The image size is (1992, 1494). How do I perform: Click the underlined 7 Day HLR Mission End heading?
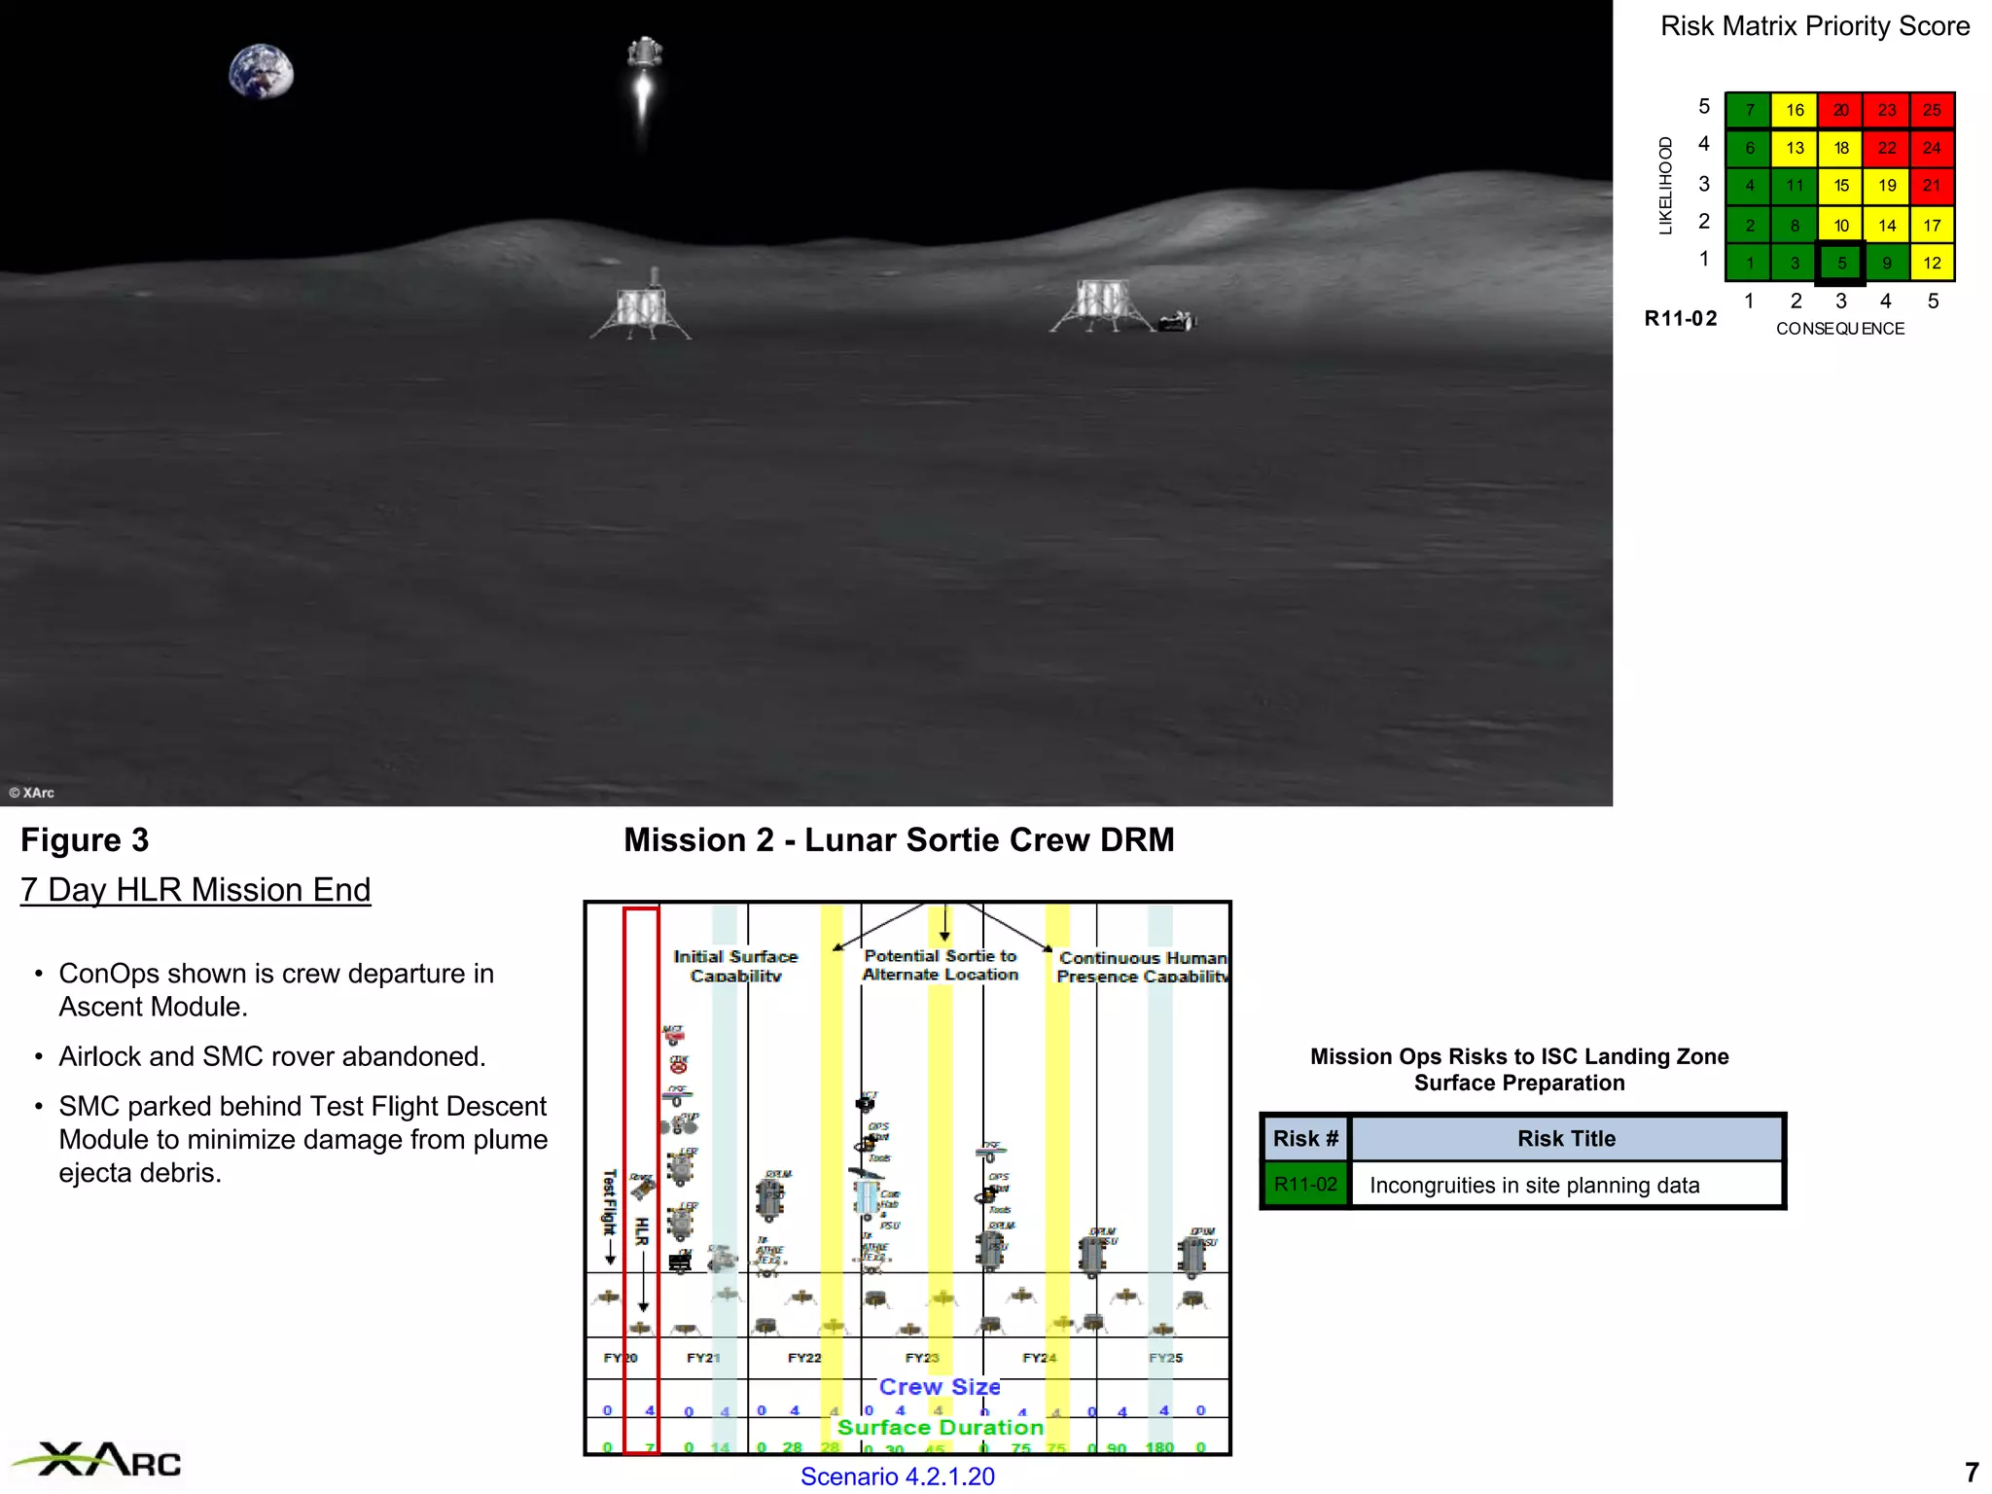196,890
